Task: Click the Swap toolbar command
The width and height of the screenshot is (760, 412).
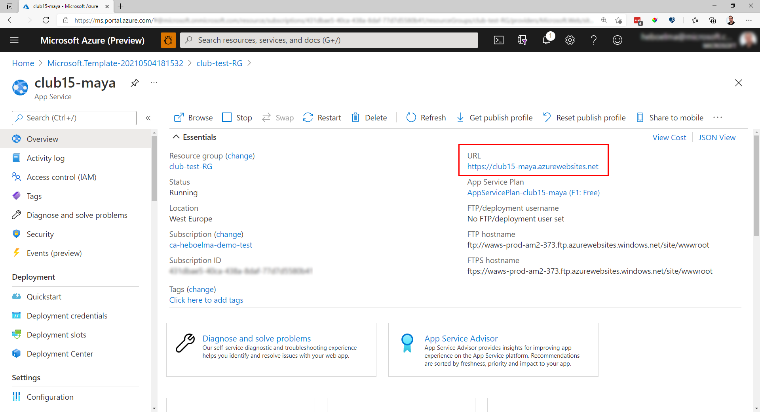Action: tap(278, 118)
